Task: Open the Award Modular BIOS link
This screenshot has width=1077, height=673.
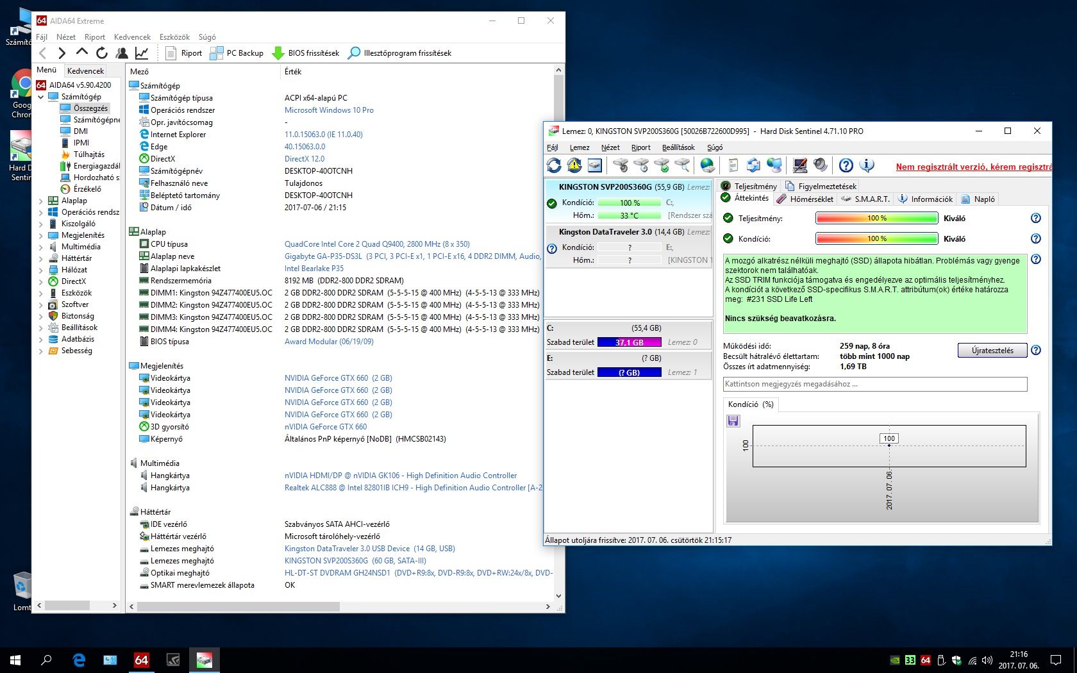Action: 329,342
